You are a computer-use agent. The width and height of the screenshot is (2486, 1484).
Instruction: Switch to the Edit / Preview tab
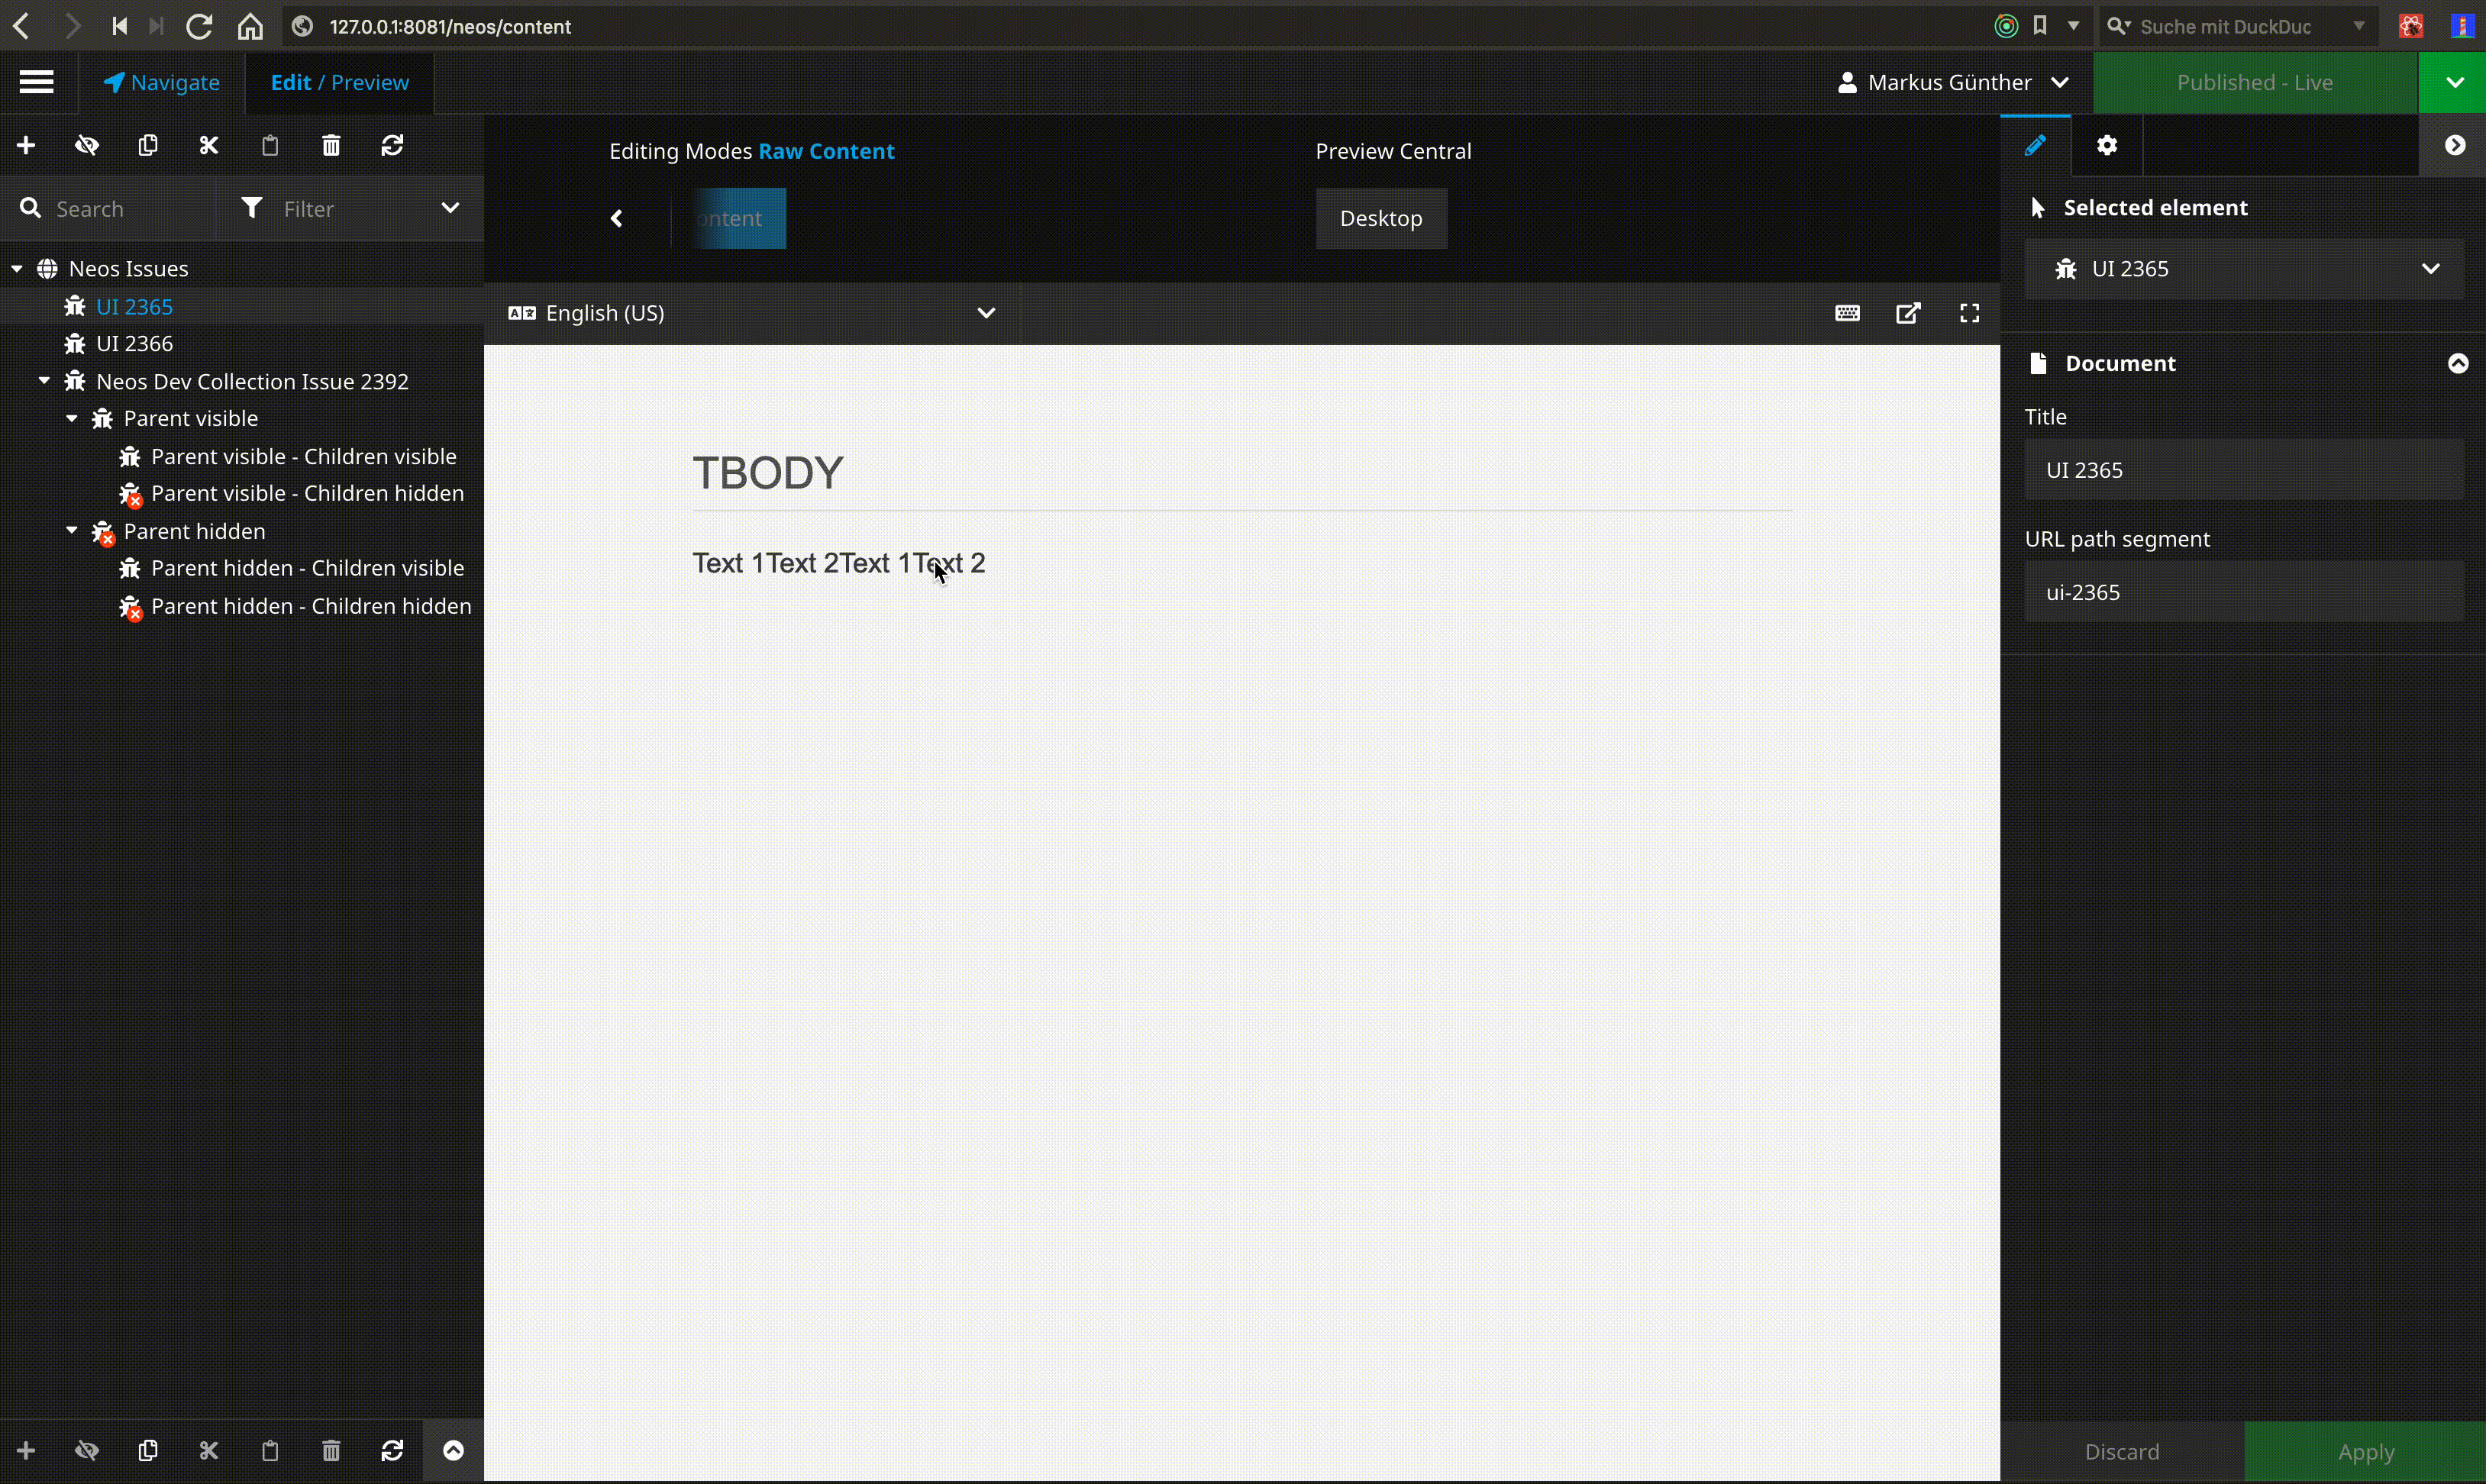click(340, 83)
